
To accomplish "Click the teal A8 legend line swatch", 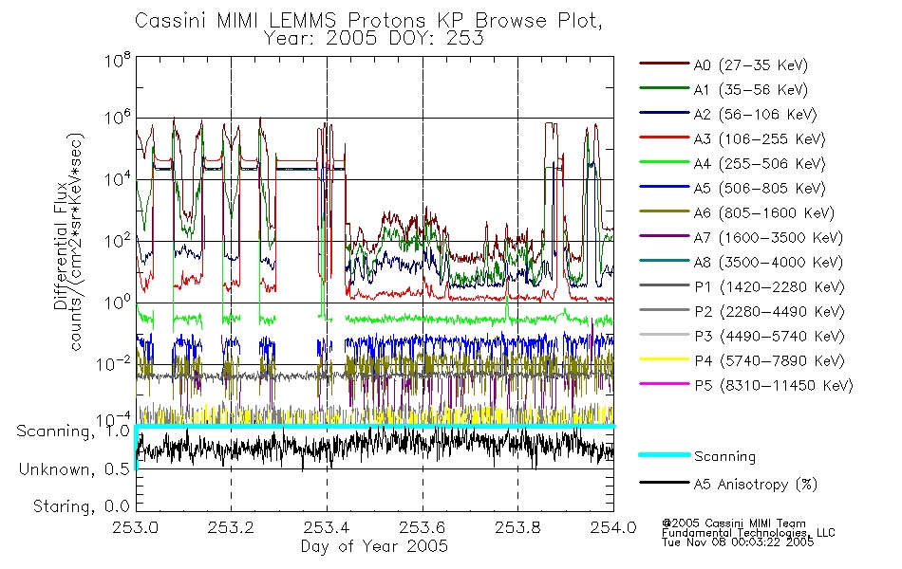I will [x=665, y=261].
